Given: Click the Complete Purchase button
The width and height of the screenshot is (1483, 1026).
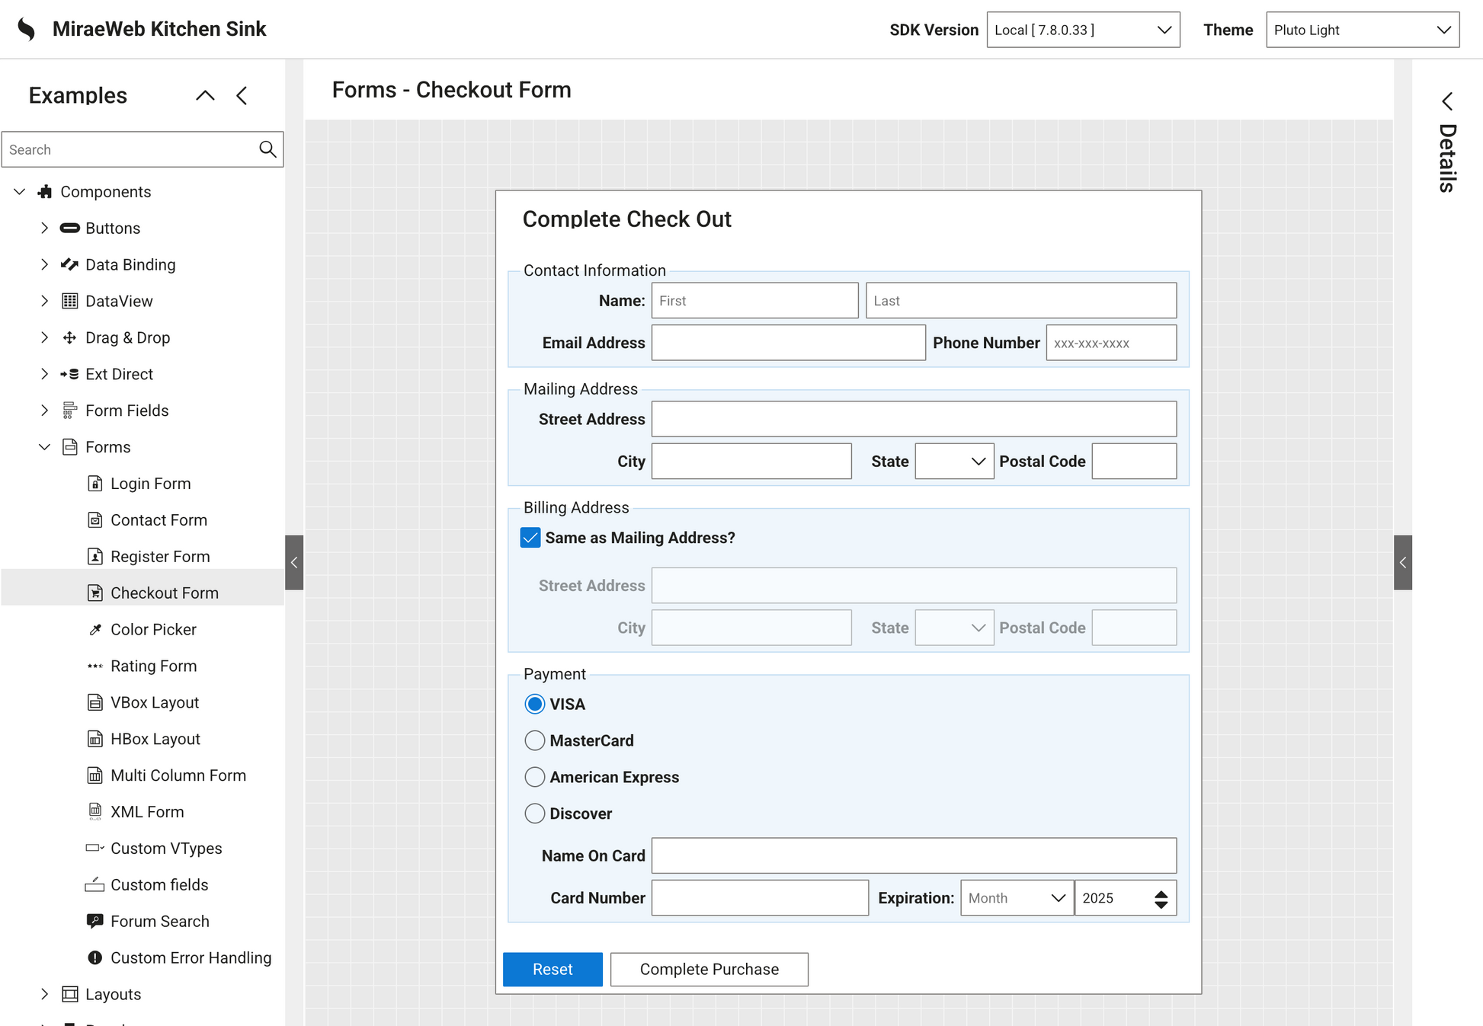Looking at the screenshot, I should 709,970.
